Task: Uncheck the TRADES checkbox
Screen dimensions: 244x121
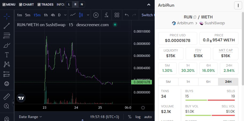Action: click(39, 5)
